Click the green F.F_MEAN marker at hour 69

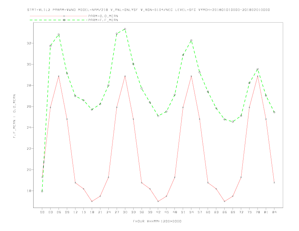(x=233, y=122)
